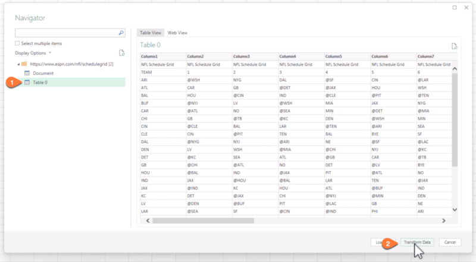Viewport: 476px width, 262px height.
Task: Select the Column4 header in the preview
Action: pos(288,56)
